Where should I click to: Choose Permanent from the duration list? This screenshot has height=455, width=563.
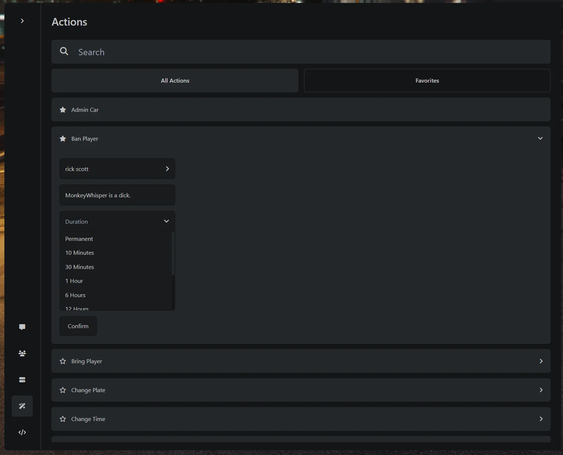click(x=79, y=239)
